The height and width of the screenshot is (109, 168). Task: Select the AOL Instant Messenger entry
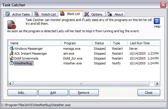(31, 53)
